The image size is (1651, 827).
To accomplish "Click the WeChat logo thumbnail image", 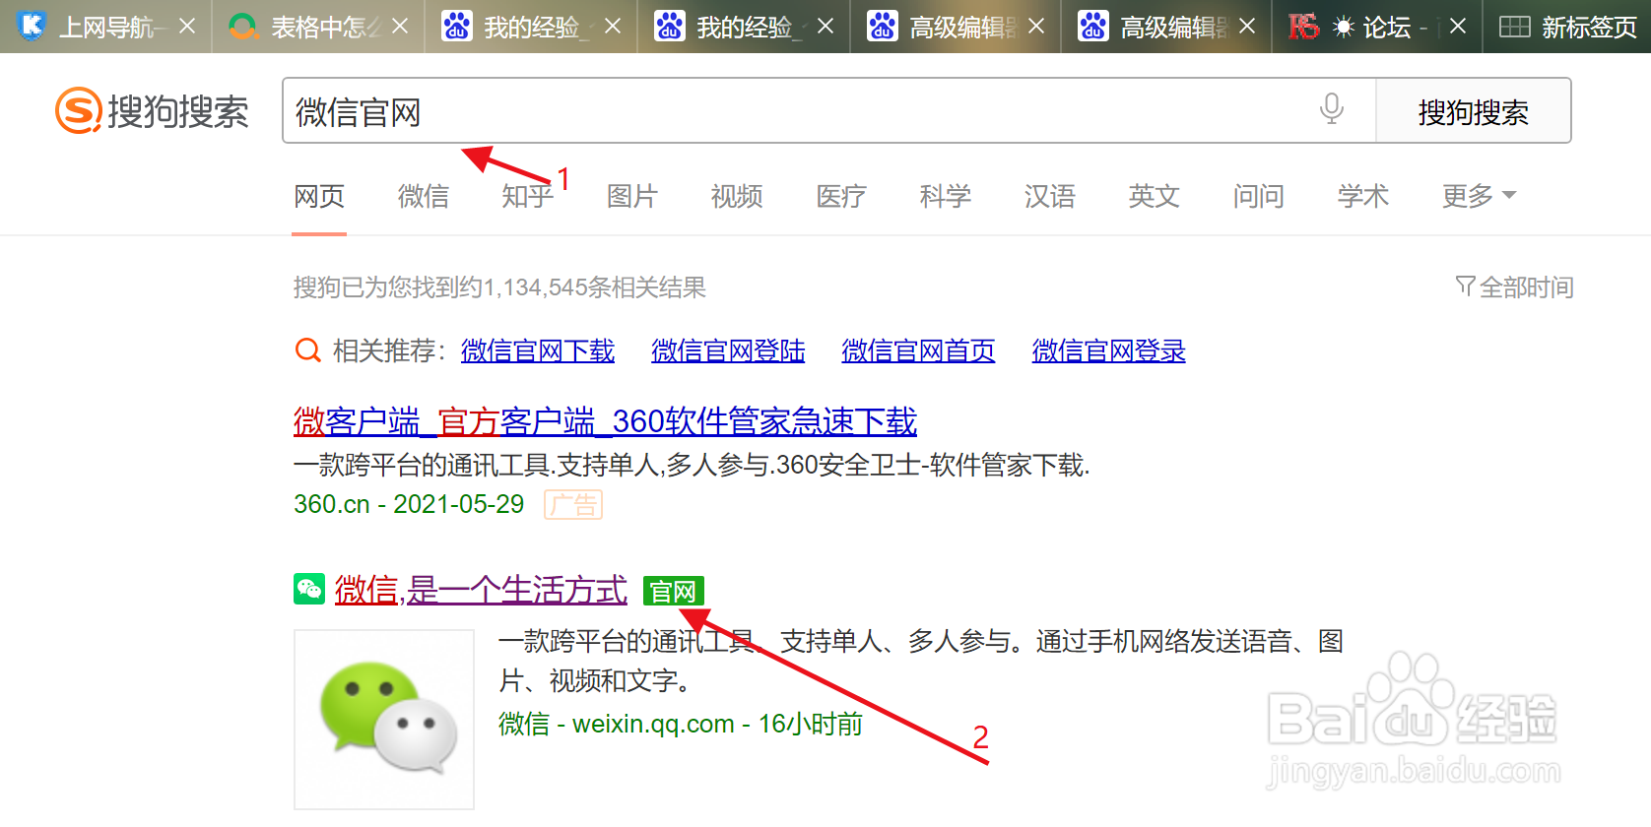I will pyautogui.click(x=384, y=719).
